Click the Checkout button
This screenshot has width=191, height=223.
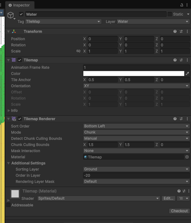tap(179, 211)
